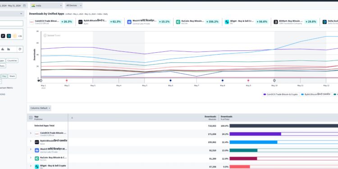Click the teal WazirX 13.0% share bar
The image size is (338, 169).
pos(243,151)
